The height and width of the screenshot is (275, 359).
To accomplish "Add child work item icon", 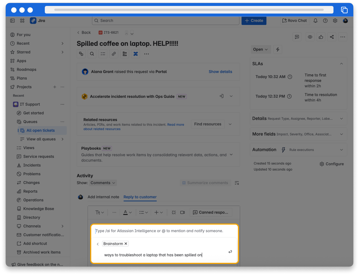I will (81, 54).
